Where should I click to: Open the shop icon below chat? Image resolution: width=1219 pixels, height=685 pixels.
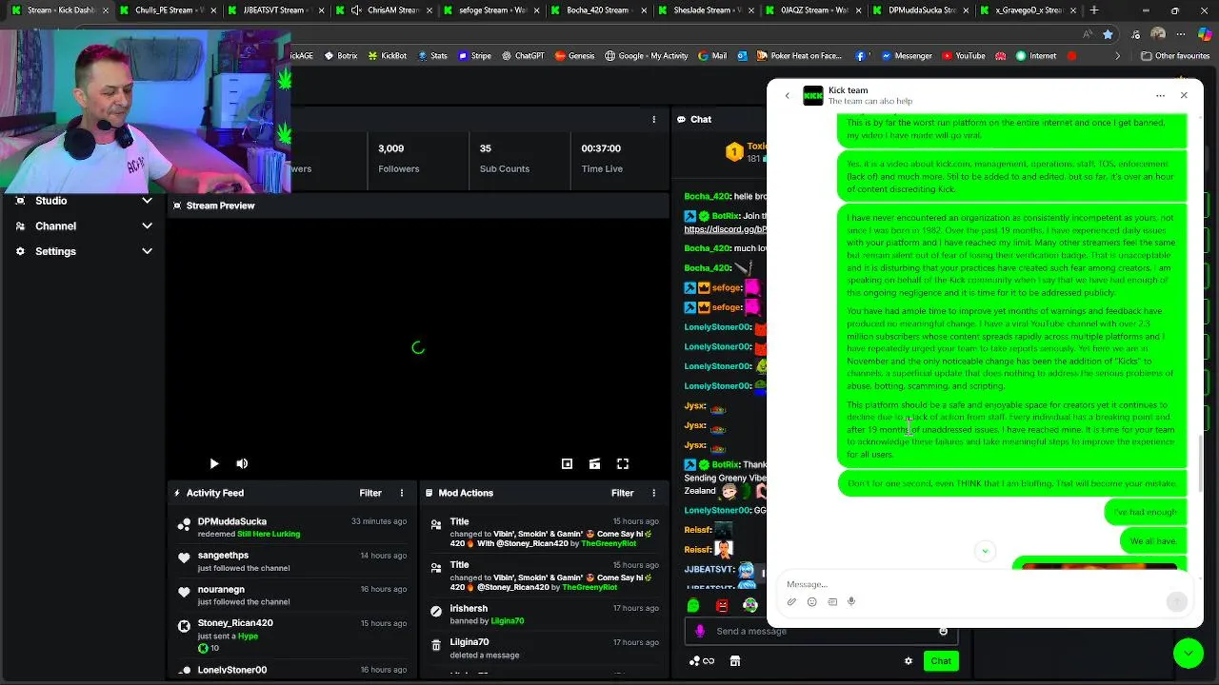pyautogui.click(x=735, y=661)
